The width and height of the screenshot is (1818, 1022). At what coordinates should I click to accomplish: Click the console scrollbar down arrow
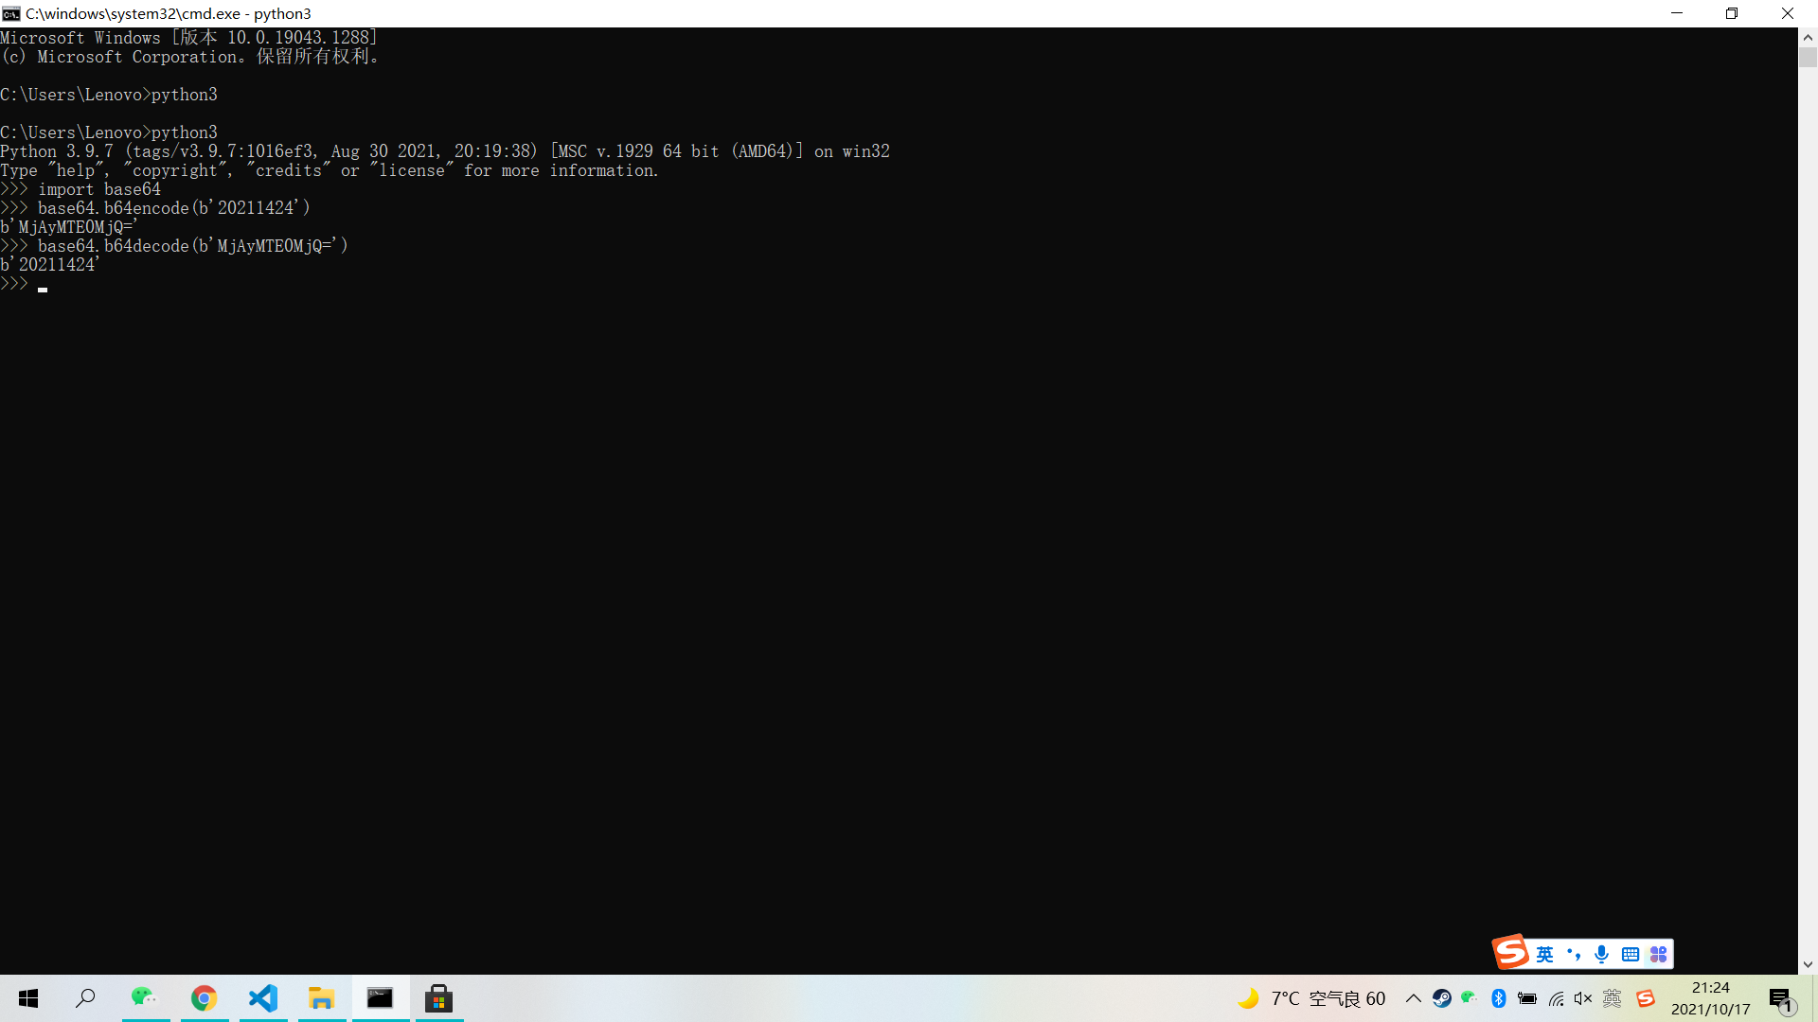(1808, 964)
